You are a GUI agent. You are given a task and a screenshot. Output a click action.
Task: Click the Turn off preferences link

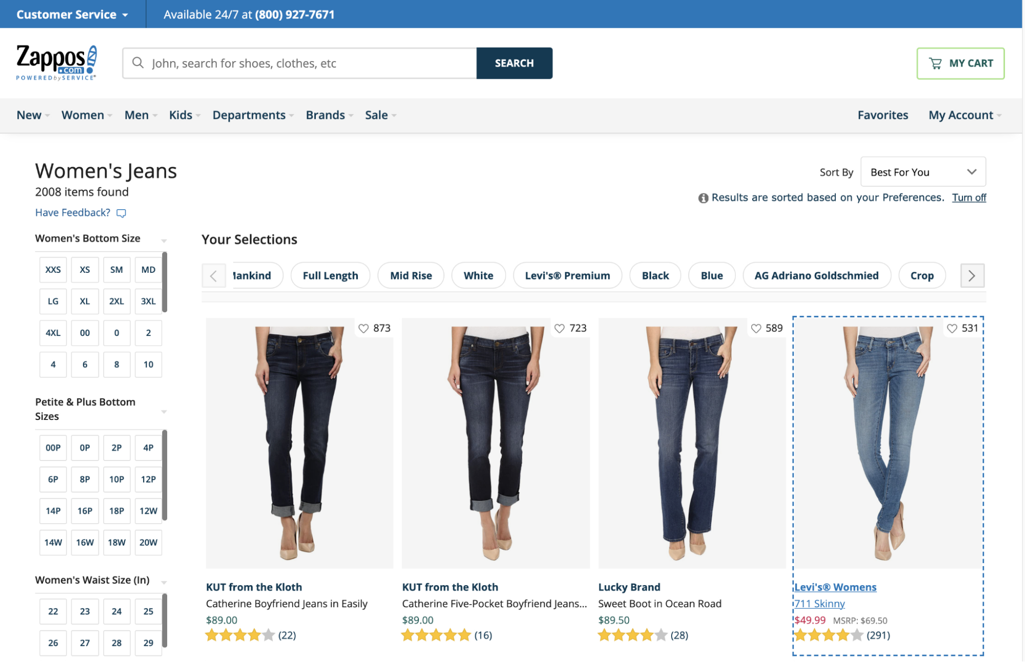tap(969, 198)
